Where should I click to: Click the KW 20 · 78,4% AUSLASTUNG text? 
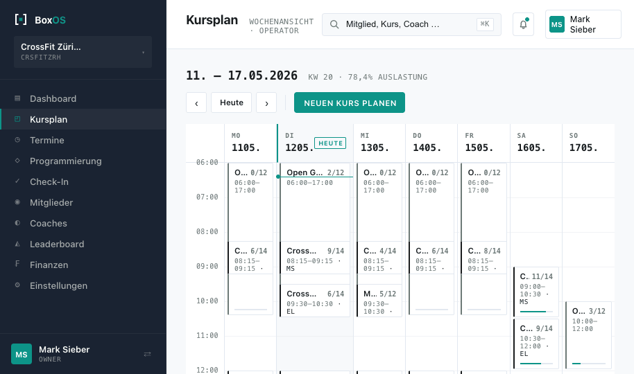[x=368, y=77]
